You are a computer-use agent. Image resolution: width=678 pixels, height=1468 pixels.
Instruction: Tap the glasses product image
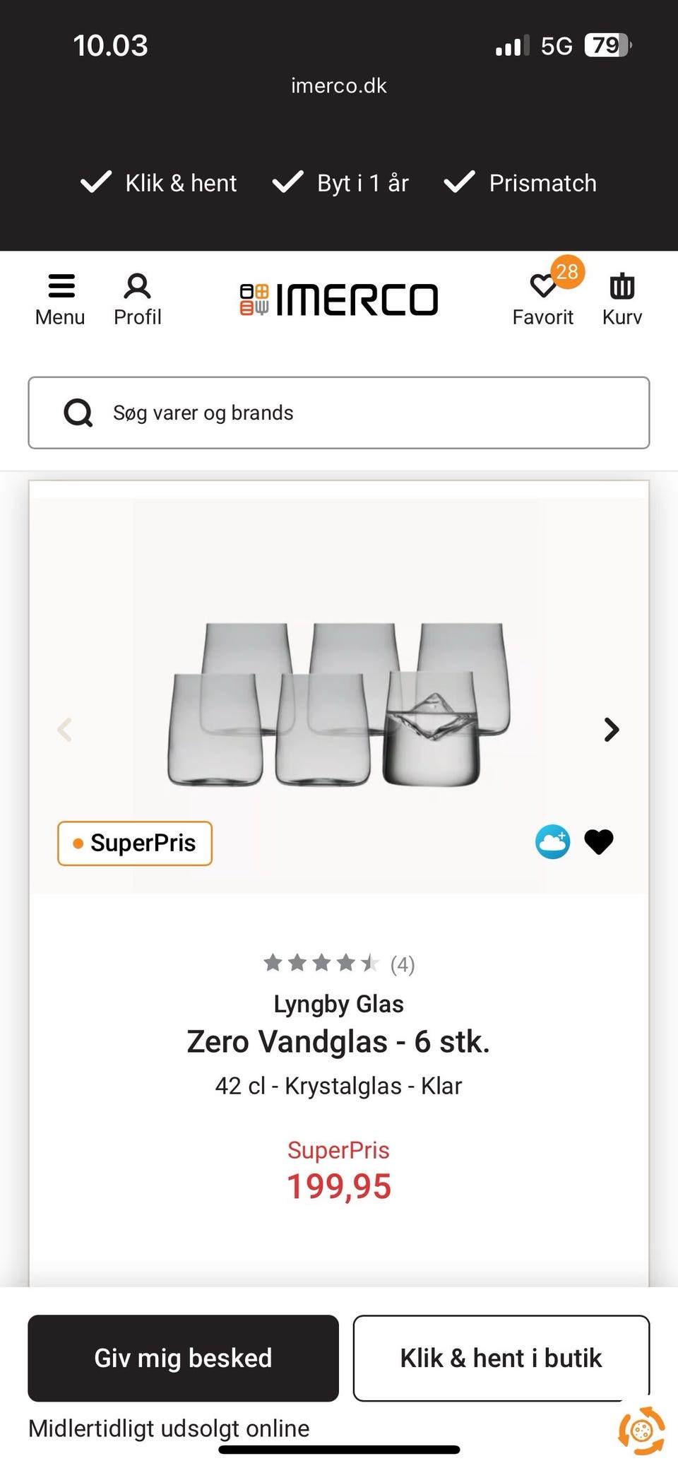click(x=339, y=704)
